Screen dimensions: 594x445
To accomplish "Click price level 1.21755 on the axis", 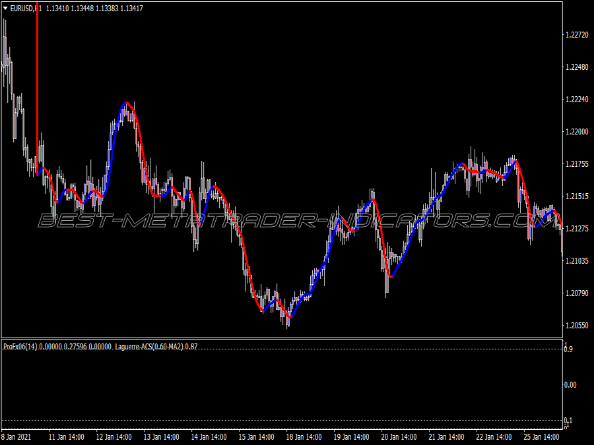I will (577, 164).
